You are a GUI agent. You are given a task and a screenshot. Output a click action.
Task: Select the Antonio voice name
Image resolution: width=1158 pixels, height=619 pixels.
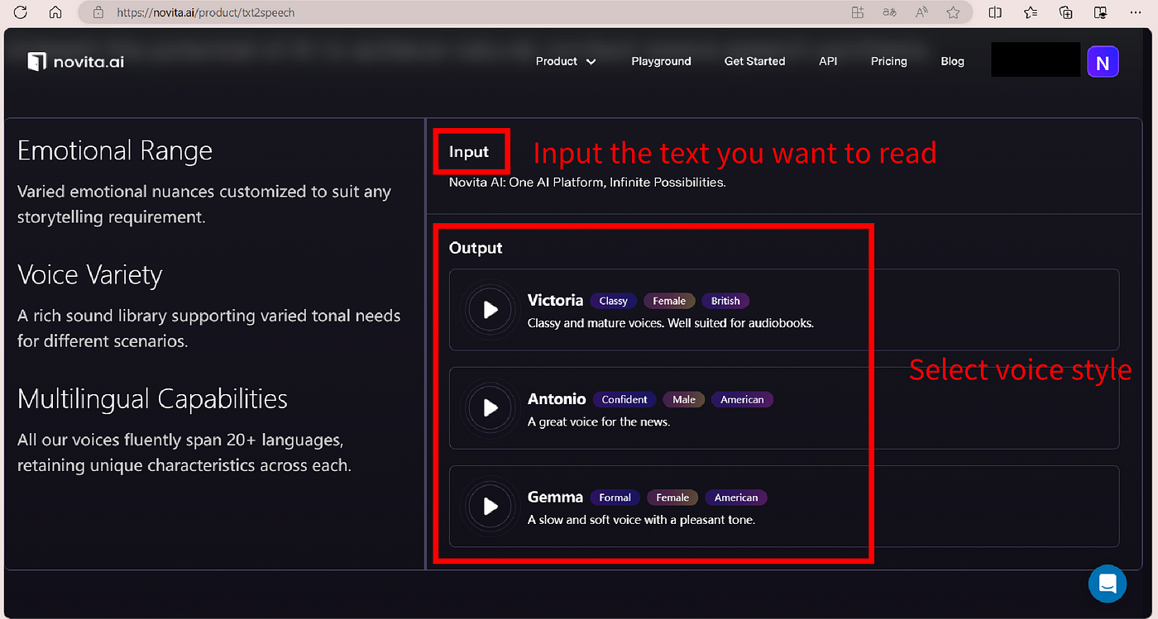click(557, 398)
